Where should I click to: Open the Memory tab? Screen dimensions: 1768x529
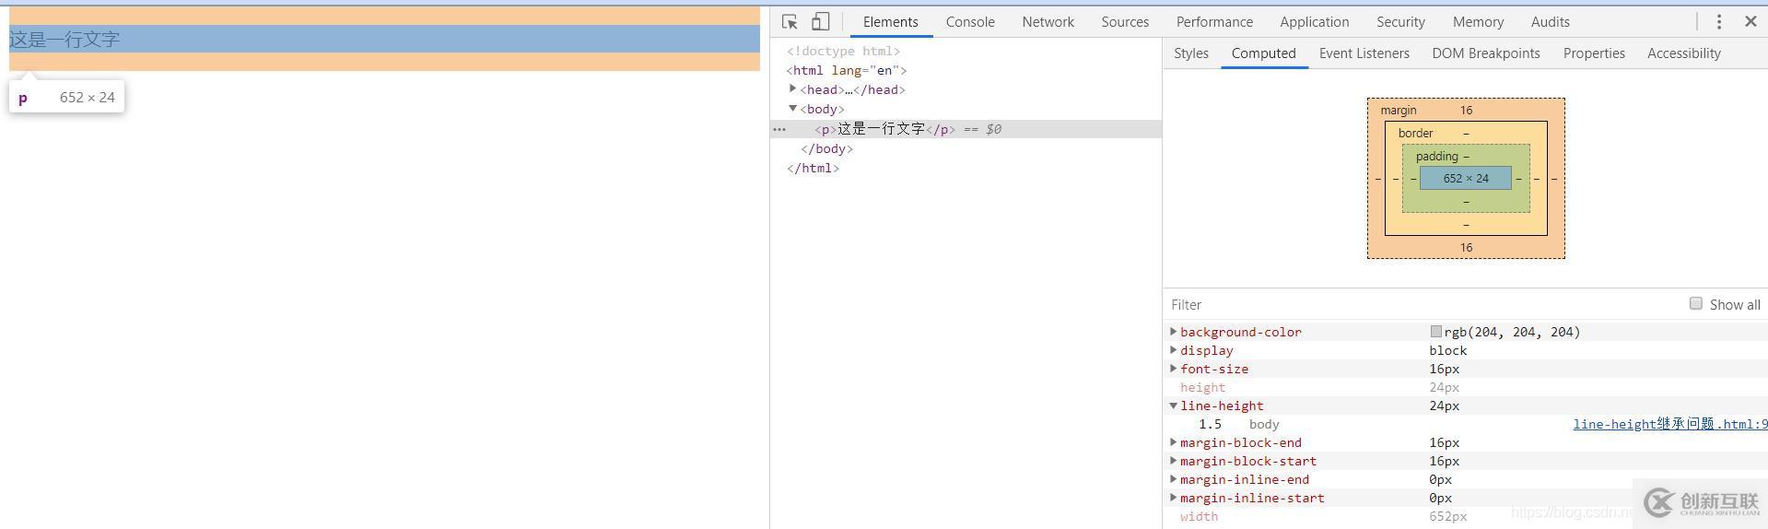pos(1478,22)
